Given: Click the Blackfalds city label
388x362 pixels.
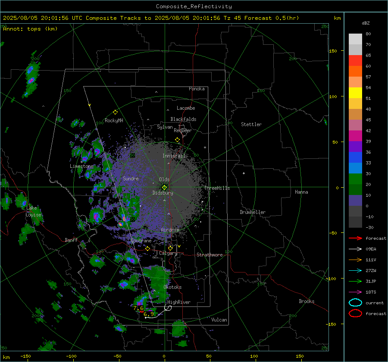Looking at the screenshot, I should 183,119.
